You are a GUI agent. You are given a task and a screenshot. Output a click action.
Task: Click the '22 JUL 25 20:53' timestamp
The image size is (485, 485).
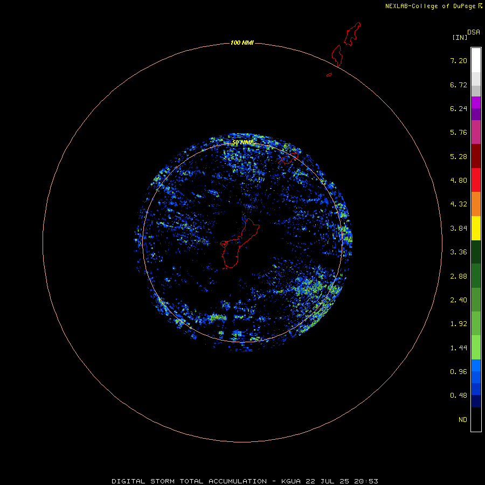pyautogui.click(x=342, y=481)
